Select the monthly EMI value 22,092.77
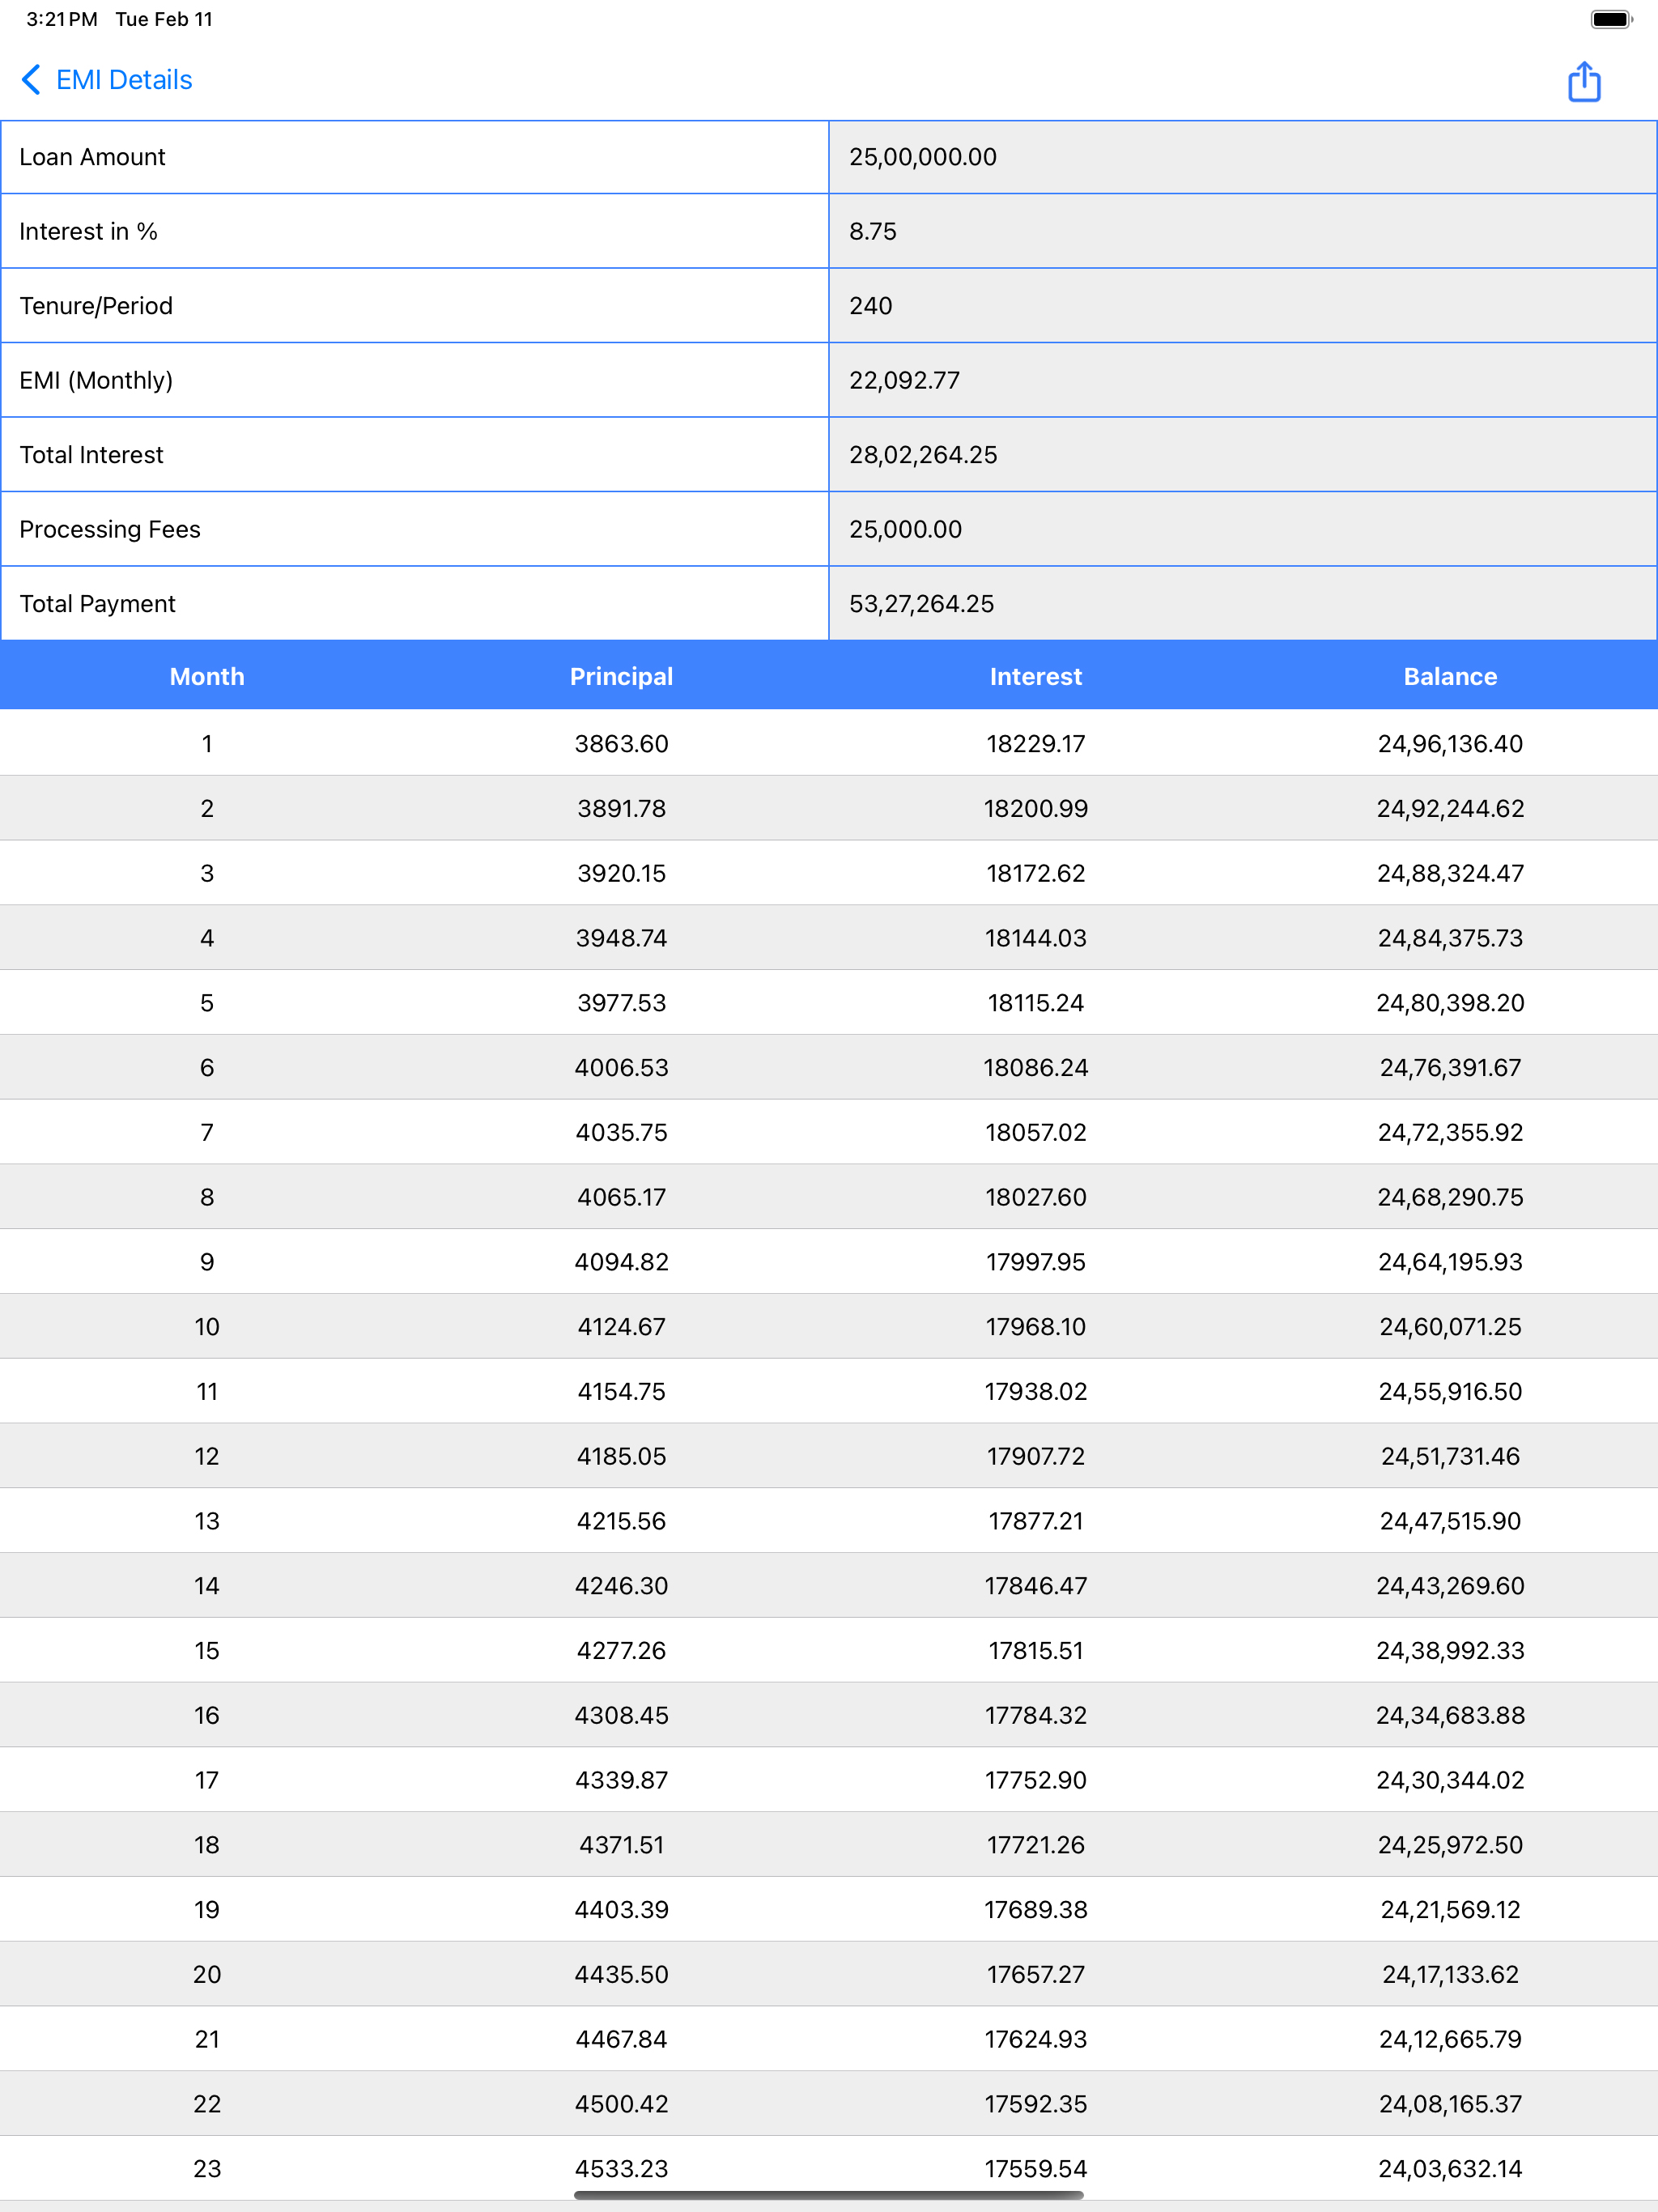This screenshot has height=2212, width=1658. tap(904, 380)
